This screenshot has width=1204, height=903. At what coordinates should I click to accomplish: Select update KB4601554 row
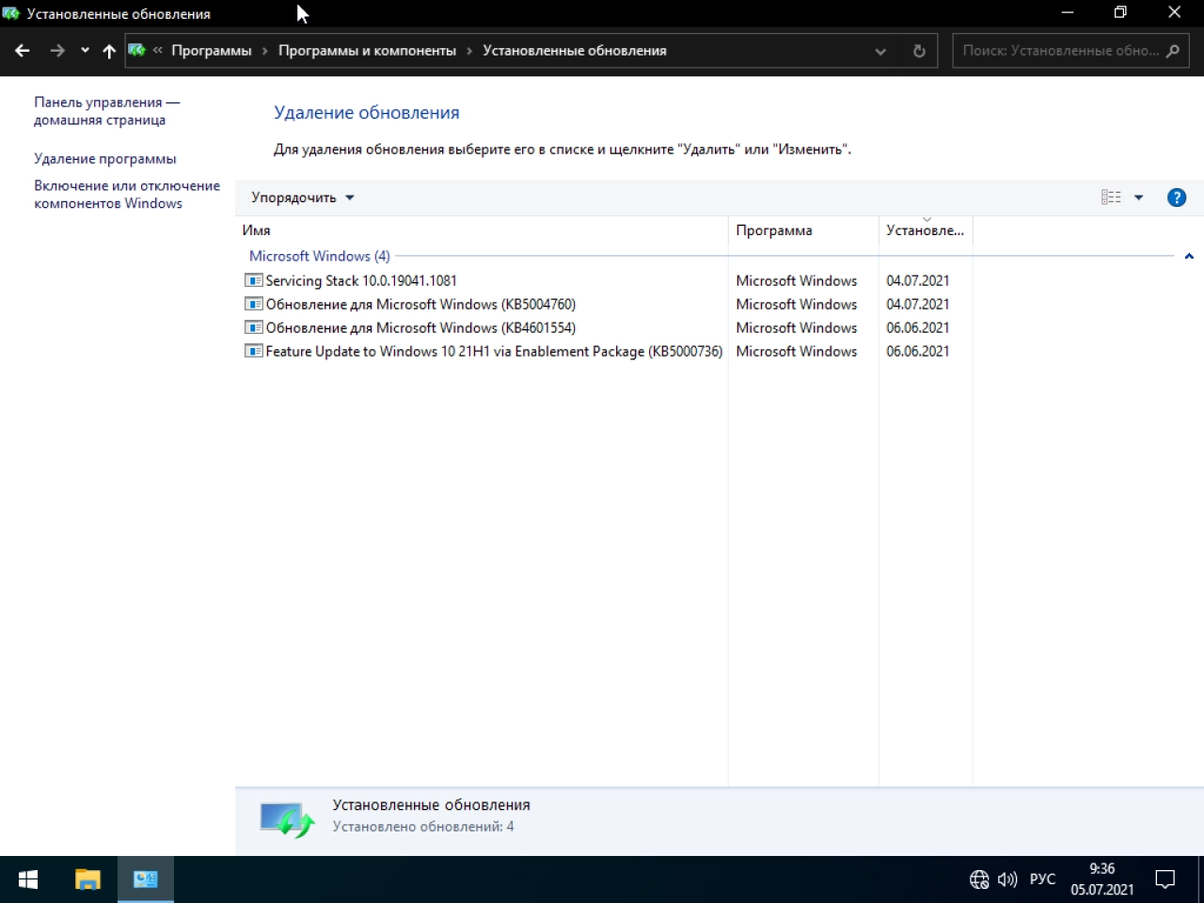(x=602, y=327)
